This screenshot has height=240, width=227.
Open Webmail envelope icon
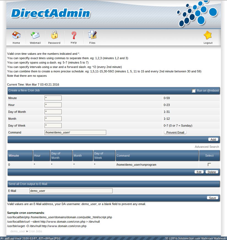tap(35, 35)
